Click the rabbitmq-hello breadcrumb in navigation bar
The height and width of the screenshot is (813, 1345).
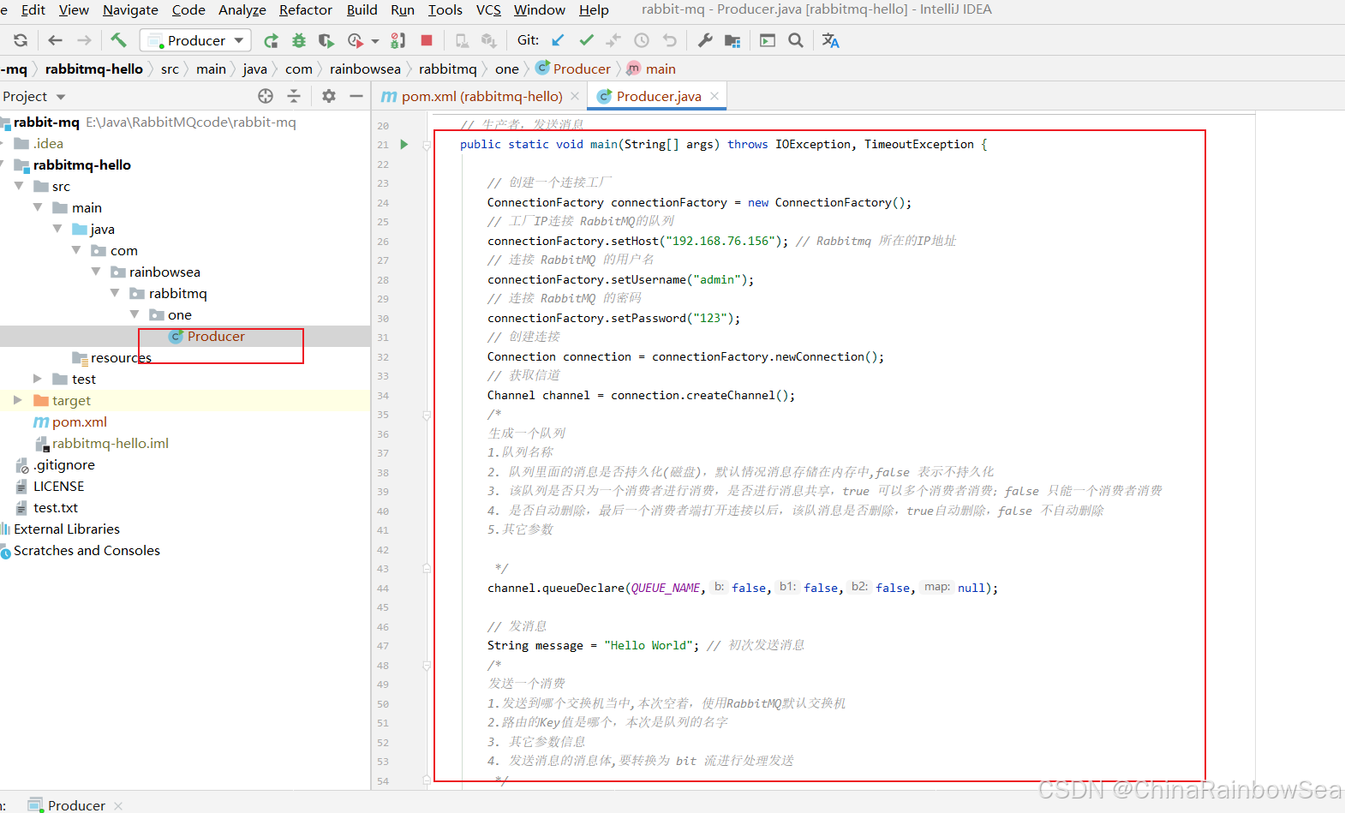coord(93,69)
